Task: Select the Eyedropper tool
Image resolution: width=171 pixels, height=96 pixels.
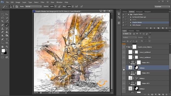Action: coord(7,21)
